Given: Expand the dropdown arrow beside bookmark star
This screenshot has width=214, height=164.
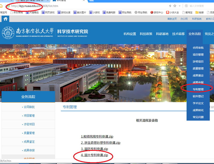Looking at the screenshot, I should (179, 6).
